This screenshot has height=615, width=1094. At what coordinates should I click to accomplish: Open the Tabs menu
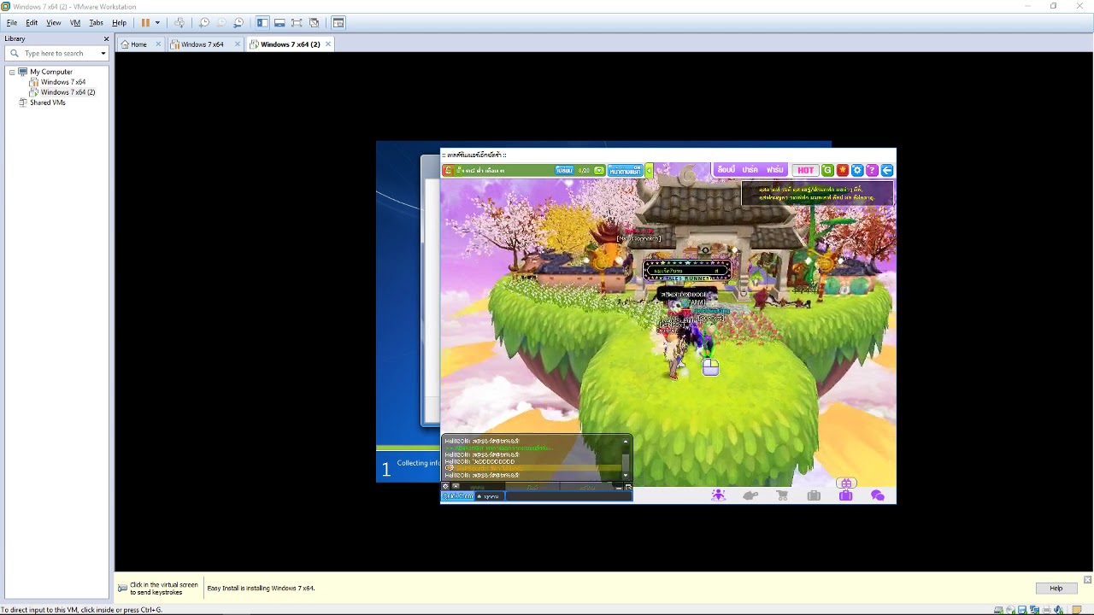tap(97, 23)
